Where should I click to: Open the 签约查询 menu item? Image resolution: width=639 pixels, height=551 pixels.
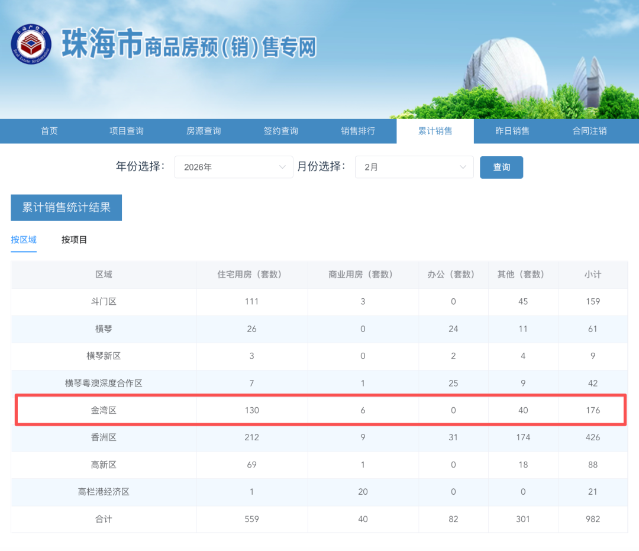pyautogui.click(x=281, y=131)
